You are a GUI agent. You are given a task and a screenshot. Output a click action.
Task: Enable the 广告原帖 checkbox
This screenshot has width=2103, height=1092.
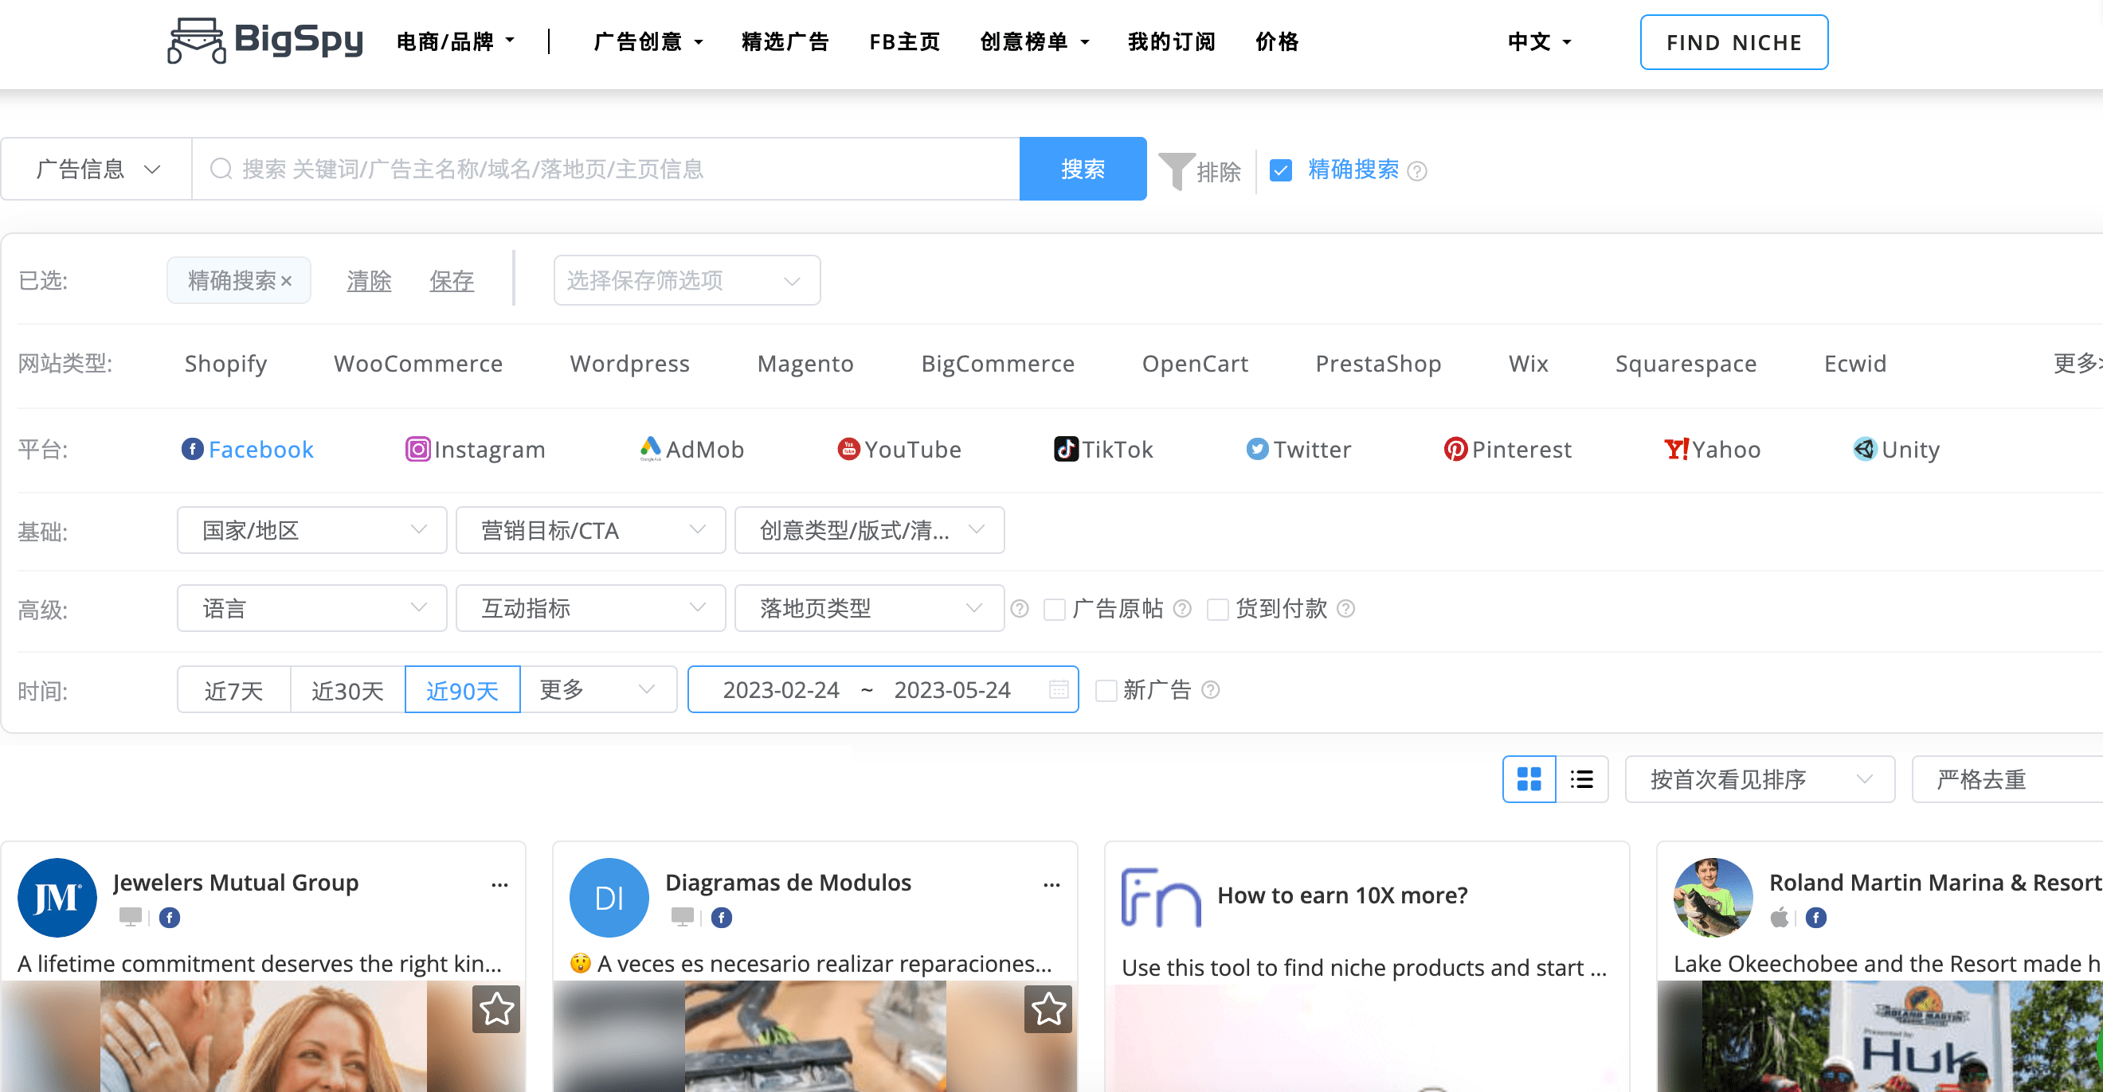coord(1054,609)
